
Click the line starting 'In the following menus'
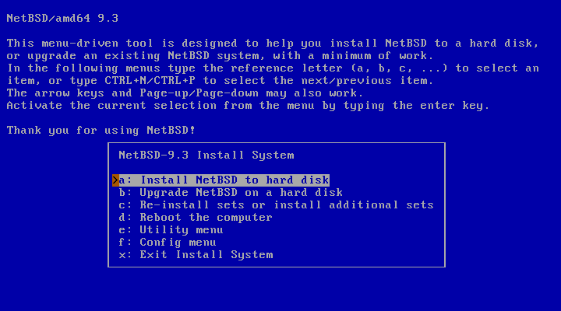pos(273,68)
